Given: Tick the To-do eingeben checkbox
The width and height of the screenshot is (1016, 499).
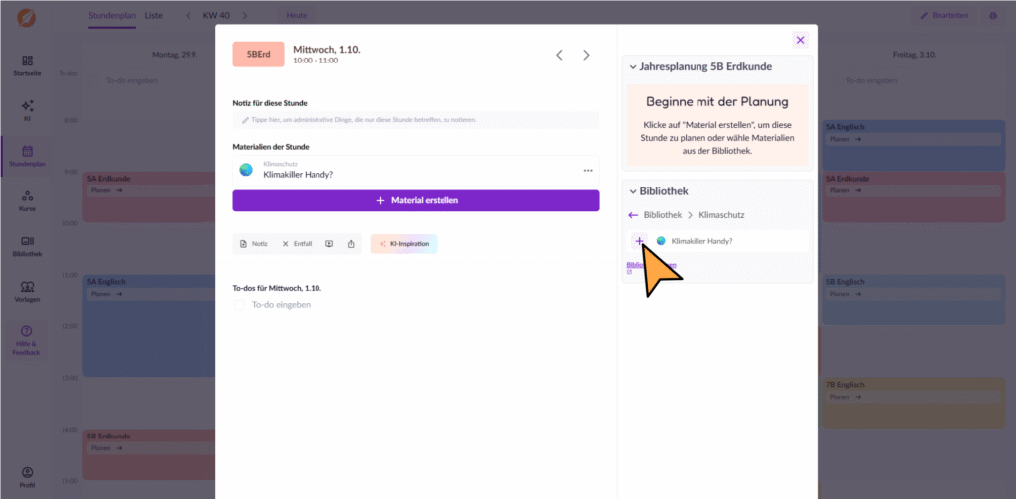Looking at the screenshot, I should coord(238,305).
